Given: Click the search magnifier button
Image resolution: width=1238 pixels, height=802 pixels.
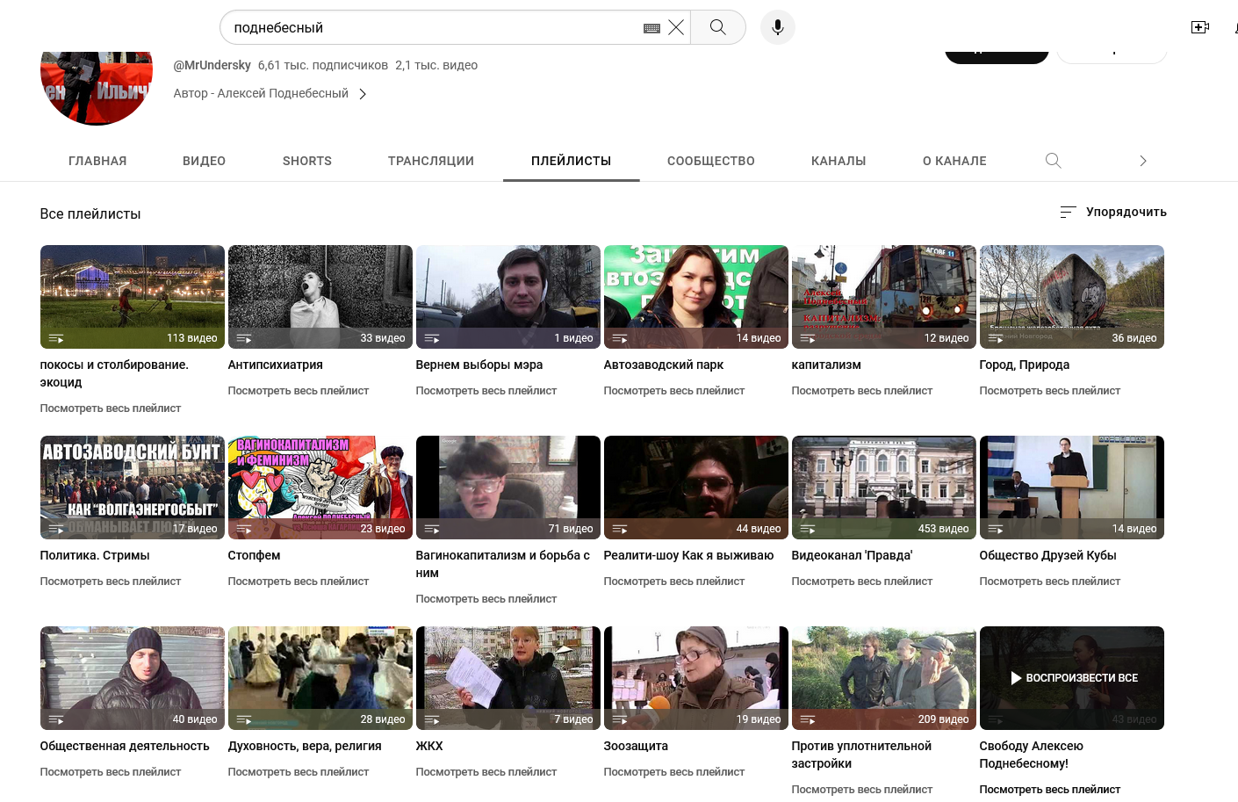Looking at the screenshot, I should tap(717, 27).
